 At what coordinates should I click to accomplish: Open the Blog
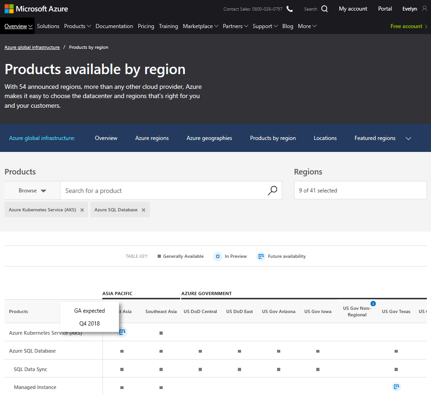pyautogui.click(x=288, y=26)
